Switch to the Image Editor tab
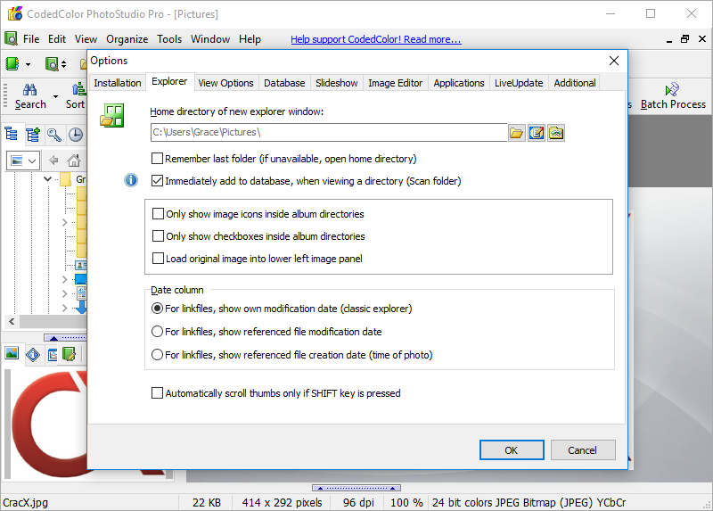This screenshot has height=511, width=713. [x=395, y=83]
